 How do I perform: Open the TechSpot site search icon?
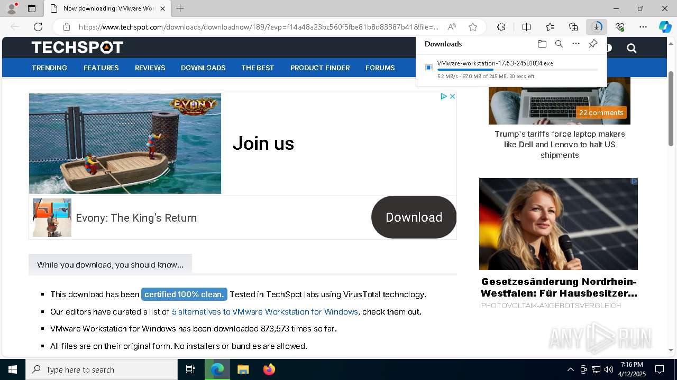pos(631,48)
